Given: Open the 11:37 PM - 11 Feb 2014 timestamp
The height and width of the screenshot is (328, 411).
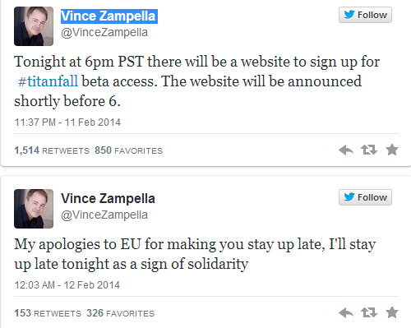Looking at the screenshot, I should pyautogui.click(x=67, y=122).
